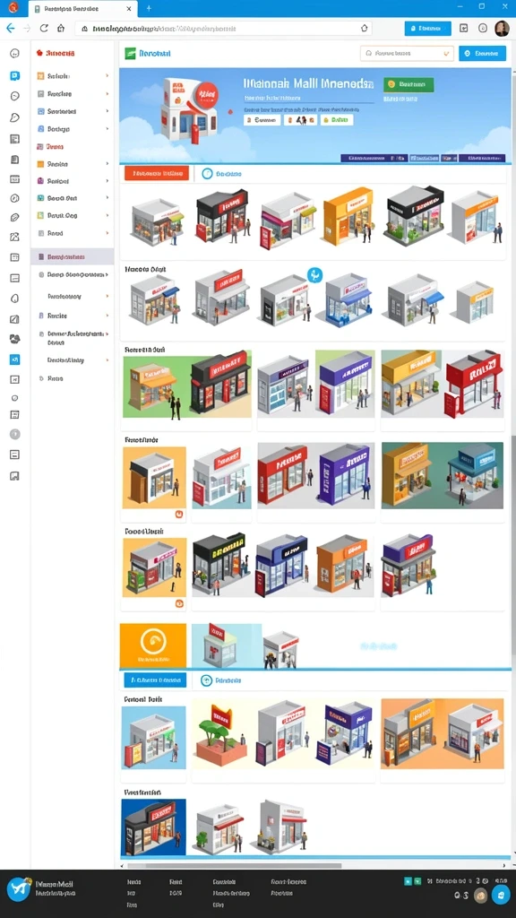Viewport: 516px width, 918px height.
Task: Click the green button in the mall banner
Action: (408, 84)
